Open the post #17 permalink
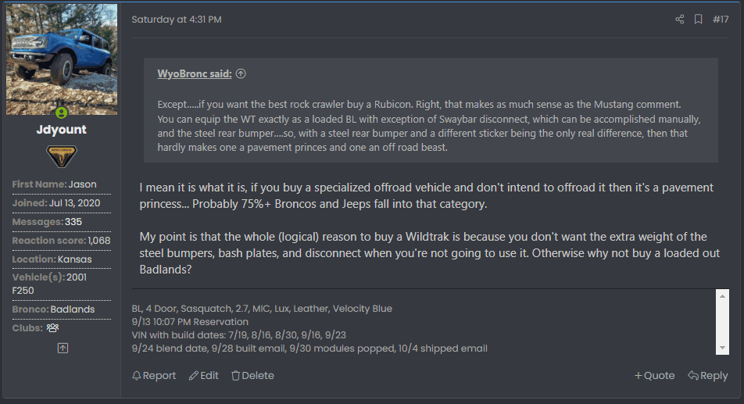Image resolution: width=744 pixels, height=404 pixels. coord(721,20)
